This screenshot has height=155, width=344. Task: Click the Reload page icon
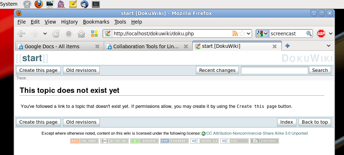(x=56, y=34)
